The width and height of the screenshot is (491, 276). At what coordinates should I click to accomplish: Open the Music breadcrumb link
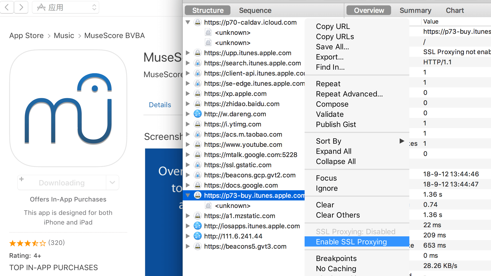pos(64,35)
